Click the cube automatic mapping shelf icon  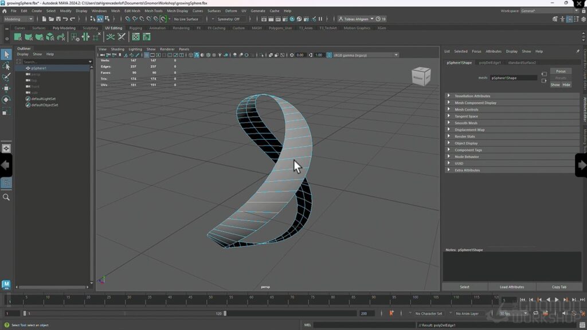point(50,37)
